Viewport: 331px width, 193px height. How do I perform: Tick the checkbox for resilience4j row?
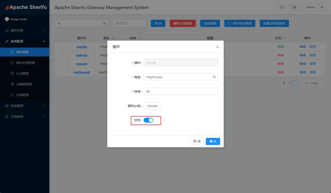pyautogui.click(x=61, y=72)
